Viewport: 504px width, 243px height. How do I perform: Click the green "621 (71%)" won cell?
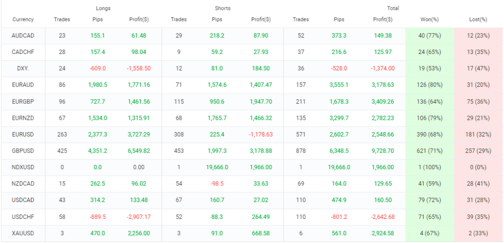click(430, 151)
